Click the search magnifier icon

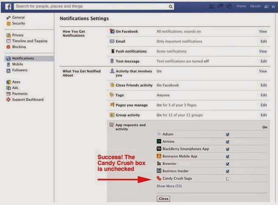[171, 6]
